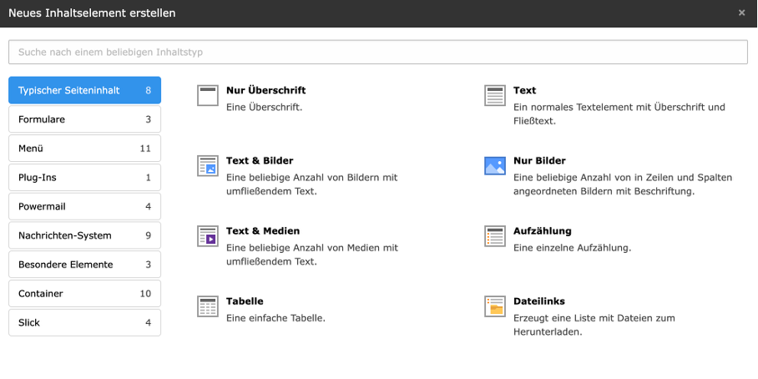This screenshot has width=758, height=379.
Task: Switch to the Formulare tab
Action: (x=84, y=119)
